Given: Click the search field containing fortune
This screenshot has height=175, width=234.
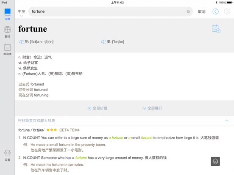Looking at the screenshot, I should [111, 11].
